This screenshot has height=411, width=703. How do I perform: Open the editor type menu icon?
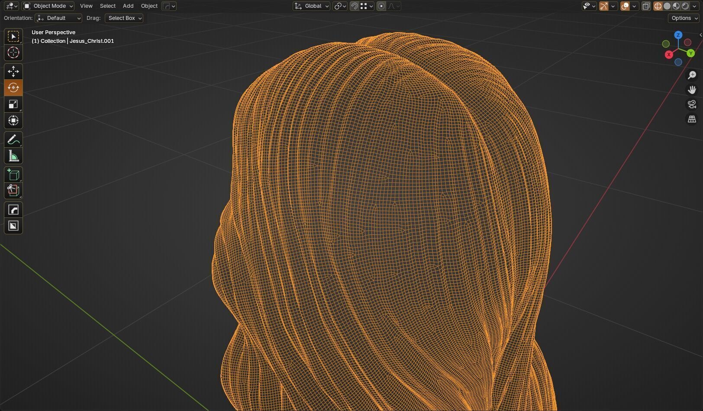11,6
